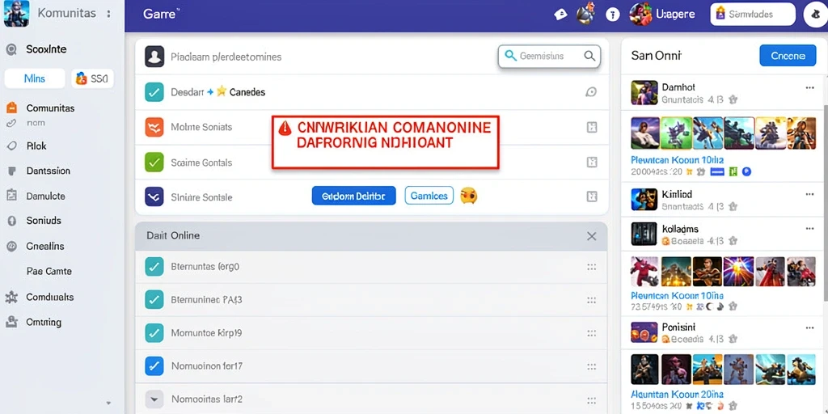
Task: Click the Kinliod game thumbnail
Action: click(644, 200)
